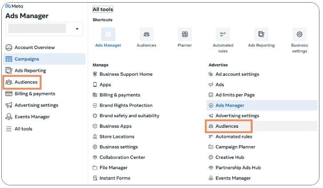Open the Automated rules shortcut icon
323x188 pixels.
tap(223, 34)
